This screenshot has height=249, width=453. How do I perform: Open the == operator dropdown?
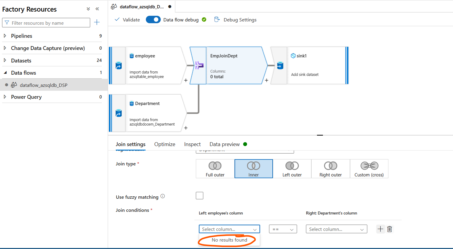[x=283, y=229]
